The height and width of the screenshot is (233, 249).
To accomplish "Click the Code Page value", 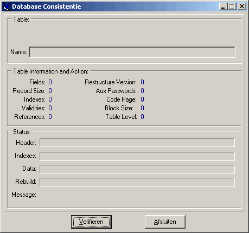I will (x=142, y=99).
